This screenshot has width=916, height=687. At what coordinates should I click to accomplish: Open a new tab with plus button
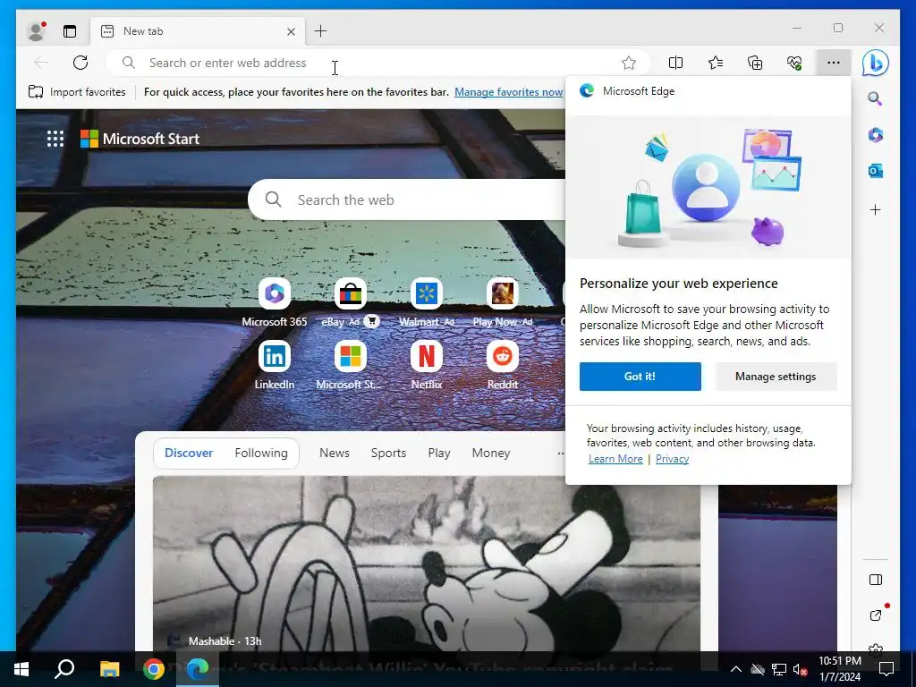tap(321, 31)
